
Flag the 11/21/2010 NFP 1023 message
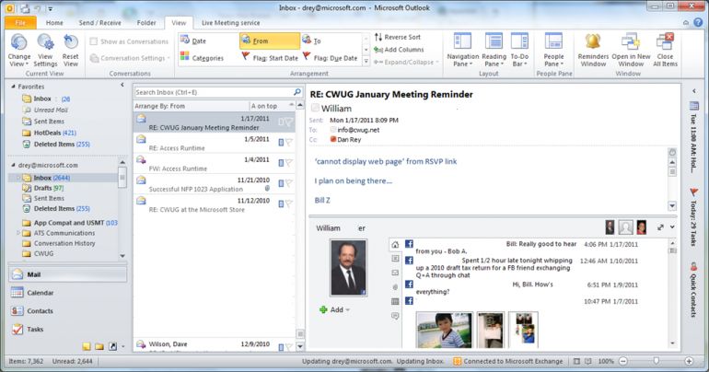click(x=289, y=183)
